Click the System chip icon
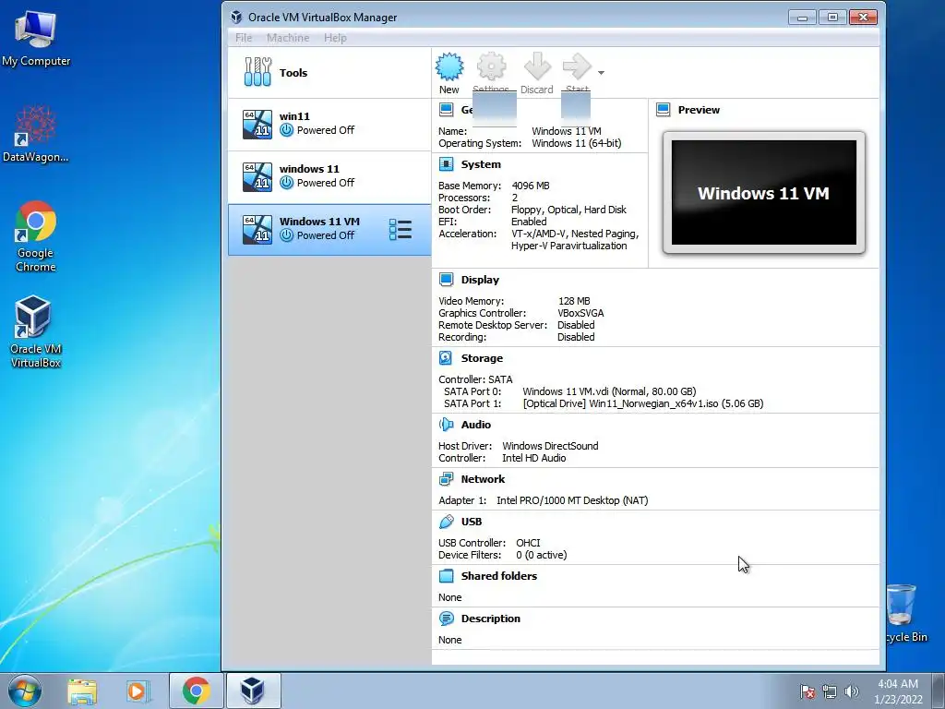 (x=446, y=164)
